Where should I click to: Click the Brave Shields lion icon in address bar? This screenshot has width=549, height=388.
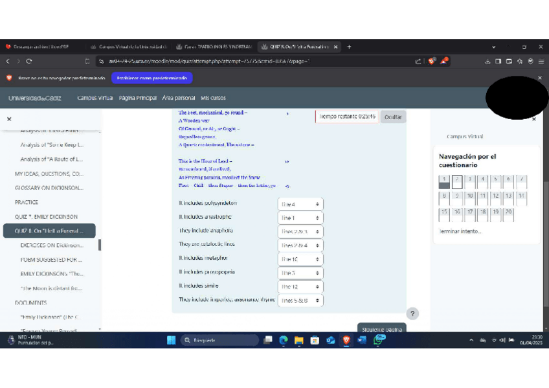tap(431, 62)
